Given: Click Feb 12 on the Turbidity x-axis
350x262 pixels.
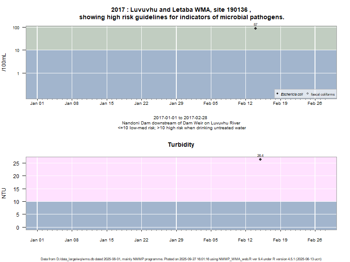Looking at the screenshot, I should [x=245, y=240].
